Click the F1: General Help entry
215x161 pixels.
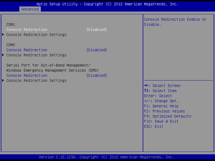tap(161, 106)
